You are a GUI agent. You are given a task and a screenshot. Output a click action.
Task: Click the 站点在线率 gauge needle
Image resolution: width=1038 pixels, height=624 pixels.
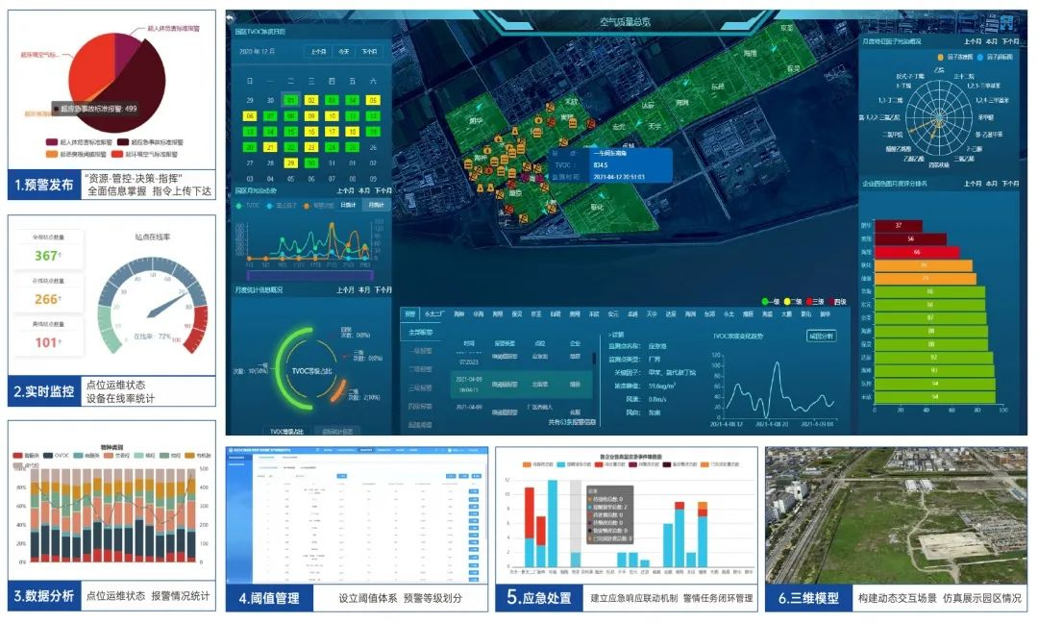point(168,305)
